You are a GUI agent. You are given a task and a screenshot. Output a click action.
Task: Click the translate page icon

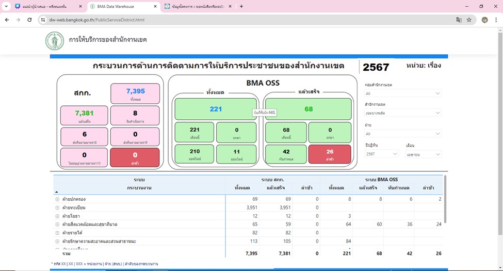(x=458, y=20)
